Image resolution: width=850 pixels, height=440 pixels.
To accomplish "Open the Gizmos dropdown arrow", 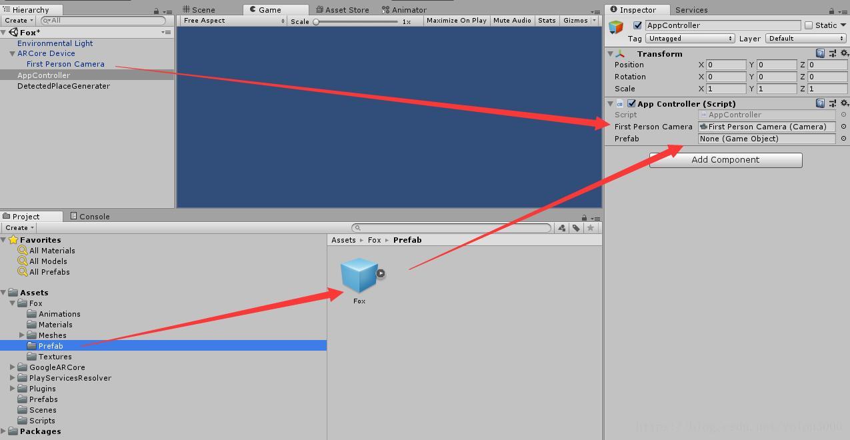I will (594, 21).
